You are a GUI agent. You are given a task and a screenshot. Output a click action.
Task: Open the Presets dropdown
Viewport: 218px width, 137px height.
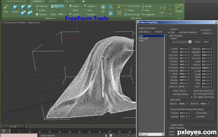[x=190, y=42]
